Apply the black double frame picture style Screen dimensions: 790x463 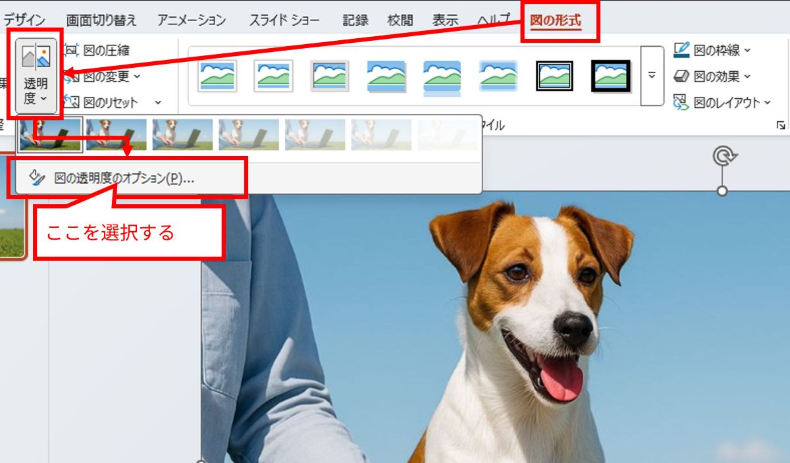click(x=554, y=76)
